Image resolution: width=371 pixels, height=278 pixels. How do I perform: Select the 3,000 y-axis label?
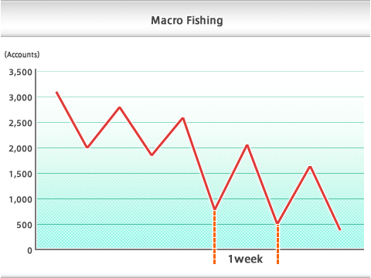tap(21, 97)
